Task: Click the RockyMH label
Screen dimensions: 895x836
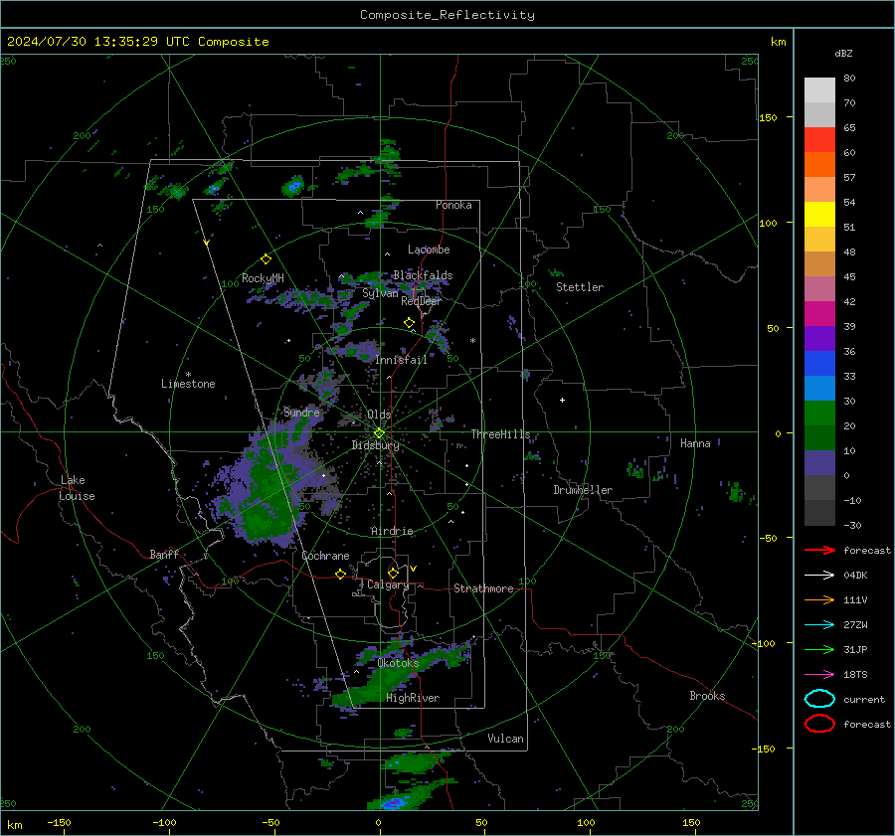Action: (x=263, y=278)
